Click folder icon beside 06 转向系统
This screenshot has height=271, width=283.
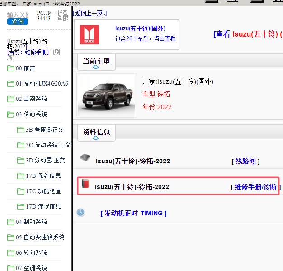(11, 252)
